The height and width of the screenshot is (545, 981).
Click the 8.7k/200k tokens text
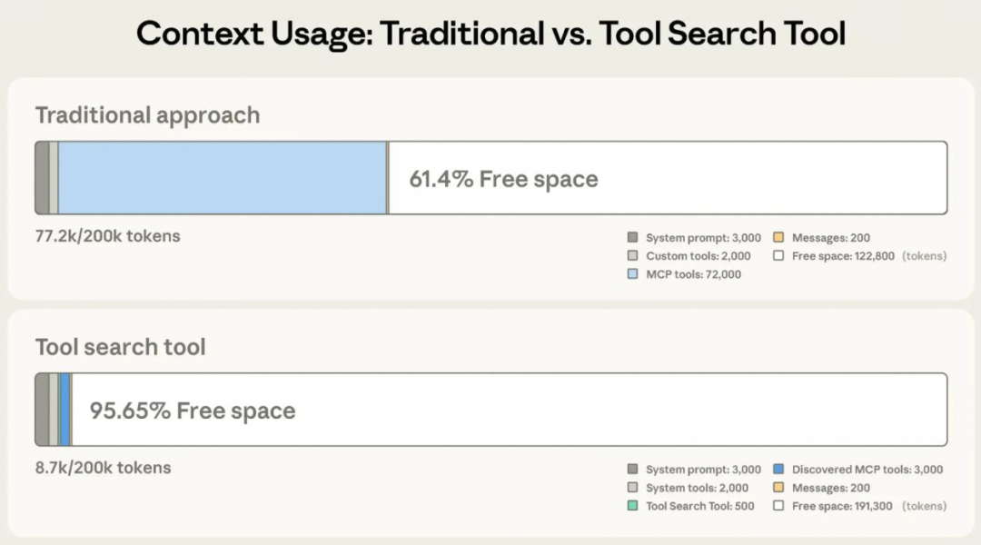103,468
